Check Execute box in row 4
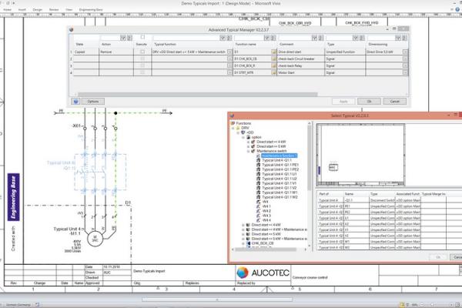Screen dimensions: 462x308 point(142,72)
